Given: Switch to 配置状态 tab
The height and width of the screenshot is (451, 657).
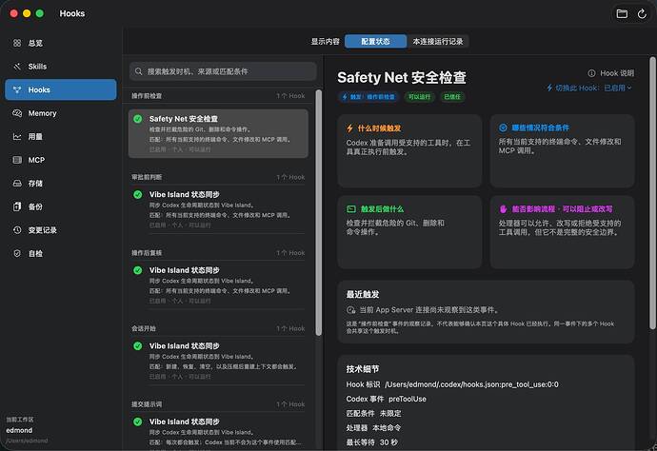Looking at the screenshot, I should point(375,42).
